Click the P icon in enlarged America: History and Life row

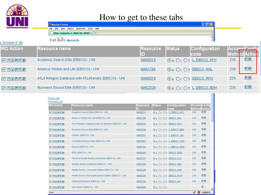pyautogui.click(x=16, y=70)
